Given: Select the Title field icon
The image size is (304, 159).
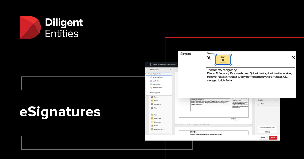Looking at the screenshot, I should coord(152,108).
